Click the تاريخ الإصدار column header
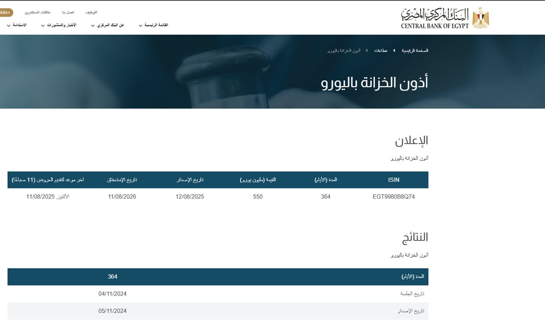This screenshot has height=320, width=545. [188, 180]
